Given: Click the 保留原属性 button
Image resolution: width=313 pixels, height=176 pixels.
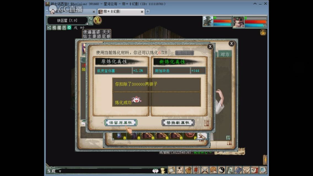Looking at the screenshot, I should tap(121, 123).
